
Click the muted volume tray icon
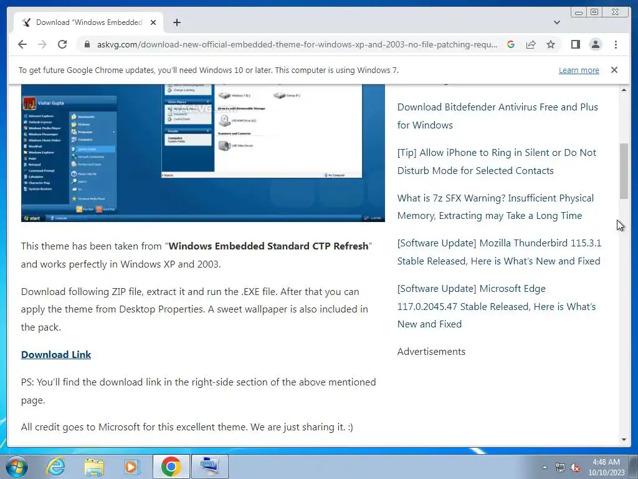tap(575, 468)
